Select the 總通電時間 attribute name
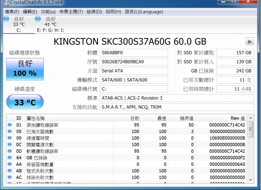Viewport: 261px width, 190px height. point(38,138)
